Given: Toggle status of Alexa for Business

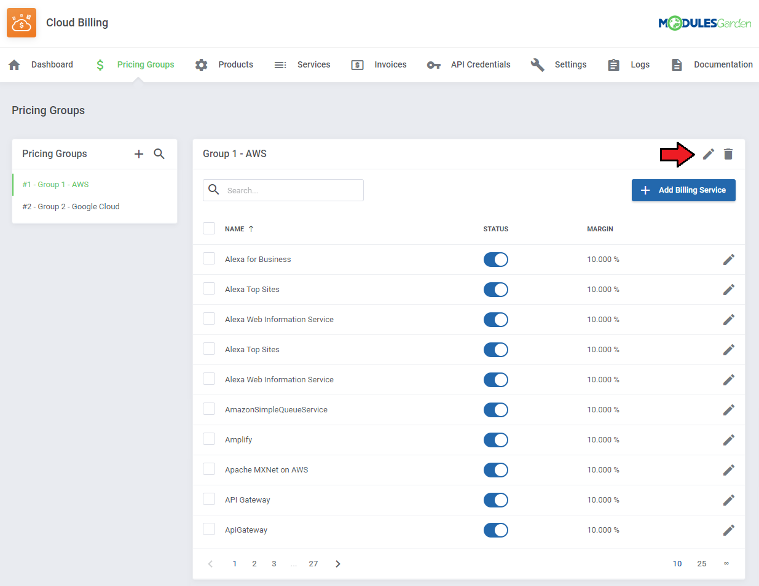Looking at the screenshot, I should tap(496, 260).
